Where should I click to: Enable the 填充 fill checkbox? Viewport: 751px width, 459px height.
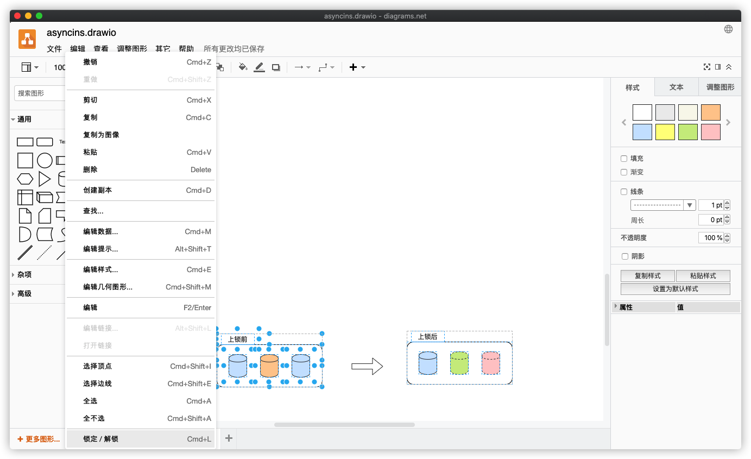(624, 159)
